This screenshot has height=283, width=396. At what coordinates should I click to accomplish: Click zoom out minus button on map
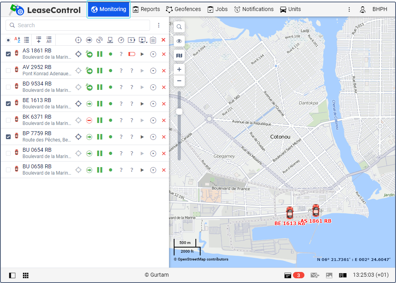point(179,81)
